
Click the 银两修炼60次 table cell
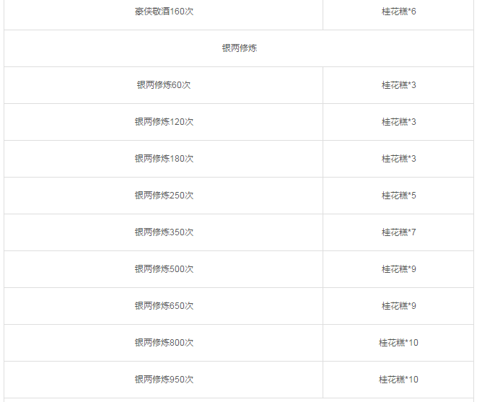click(164, 85)
